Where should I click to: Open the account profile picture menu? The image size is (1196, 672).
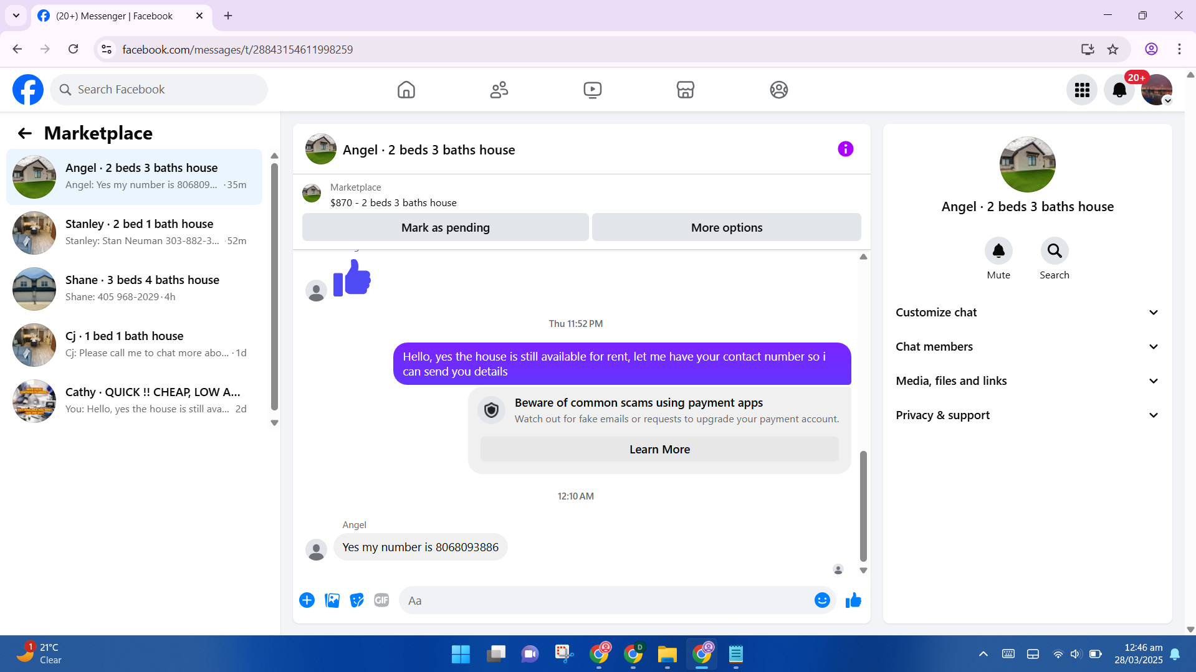1157,90
